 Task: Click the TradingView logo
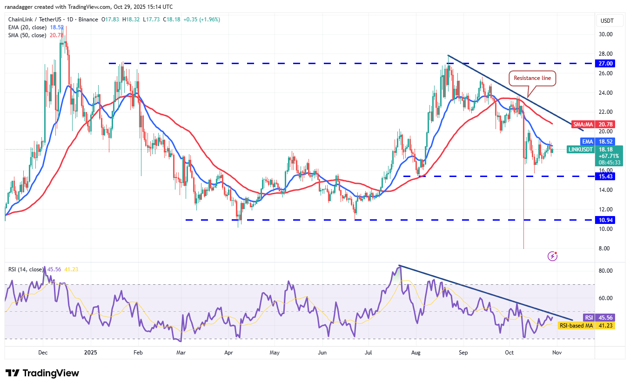(x=41, y=373)
